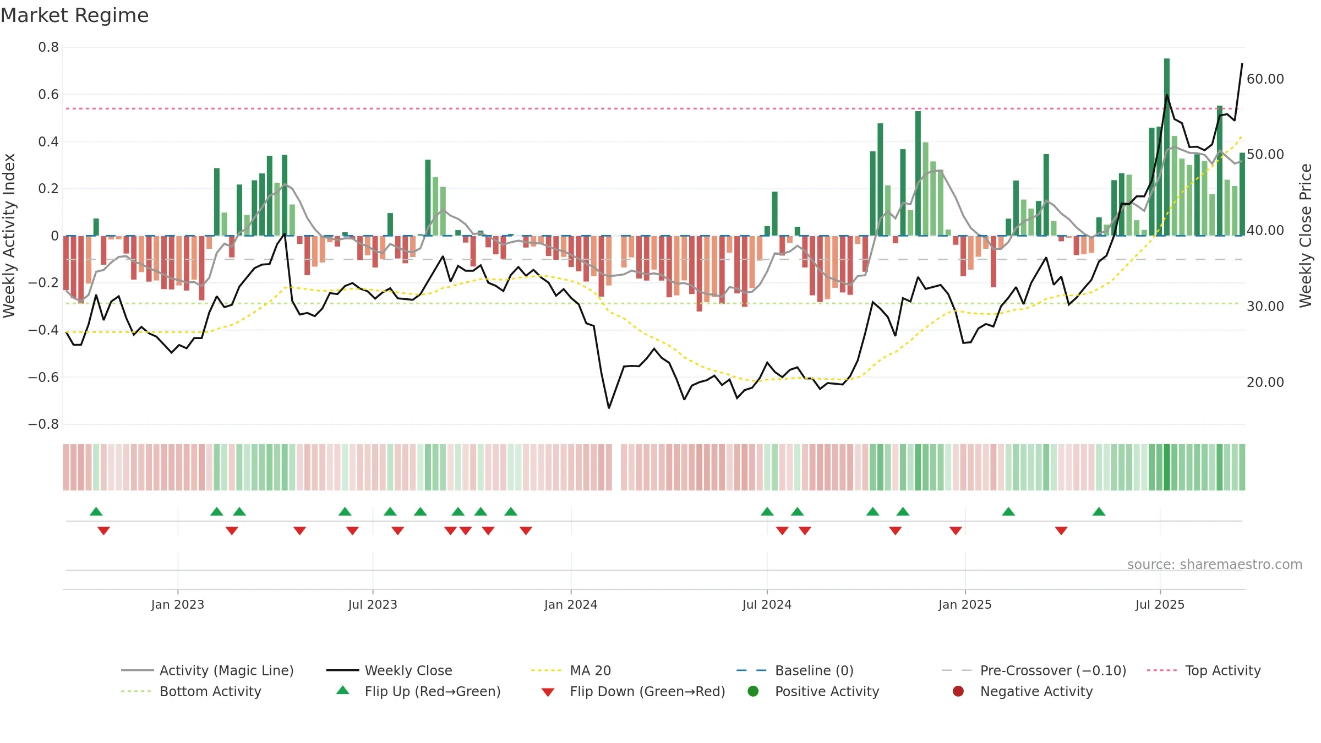Click the last flip-down marker after Jan 2025
1321x743 pixels.
coord(1061,531)
